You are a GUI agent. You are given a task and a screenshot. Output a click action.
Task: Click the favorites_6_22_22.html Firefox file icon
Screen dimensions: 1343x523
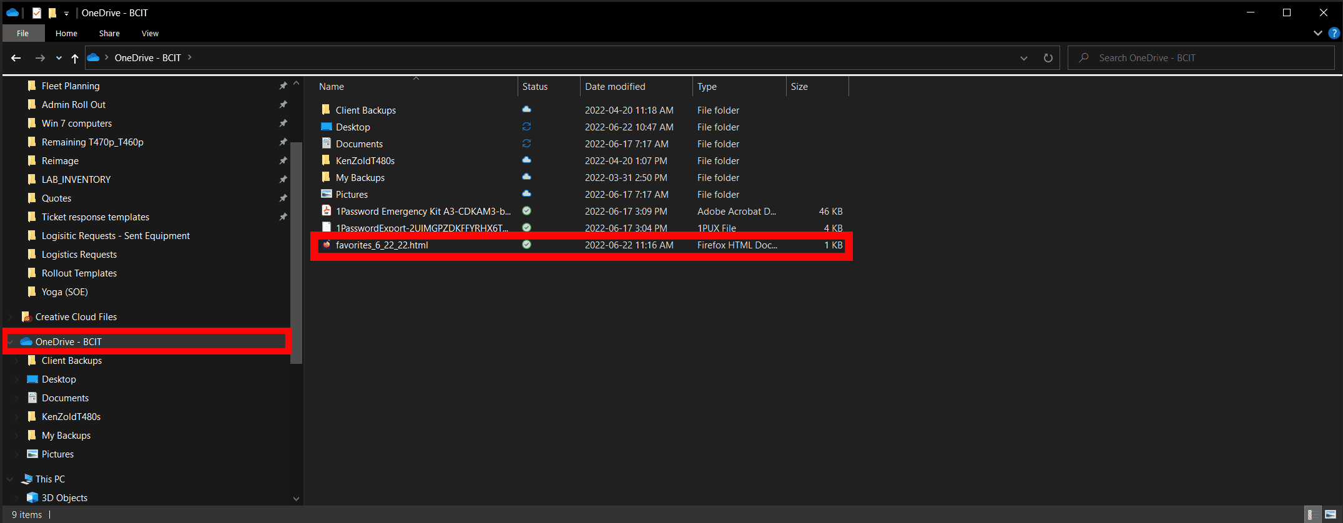[326, 245]
